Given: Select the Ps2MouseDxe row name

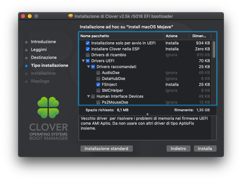Looking at the screenshot, I should (x=115, y=102).
